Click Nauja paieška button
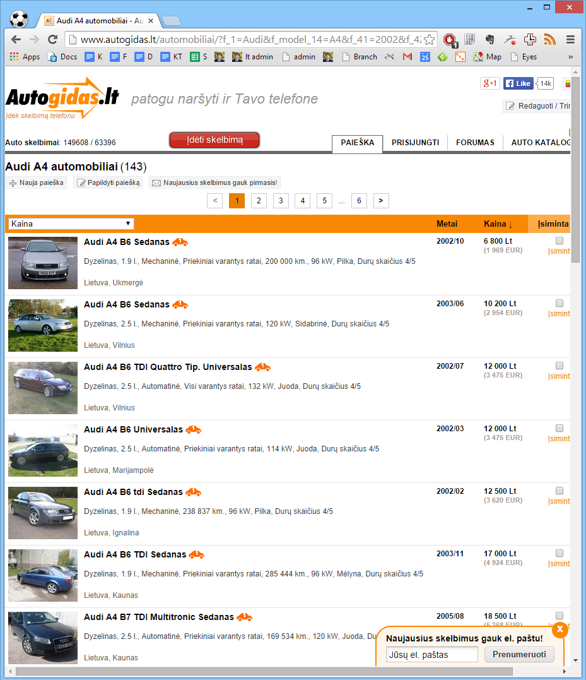Screen dimensions: 586x680 37,182
